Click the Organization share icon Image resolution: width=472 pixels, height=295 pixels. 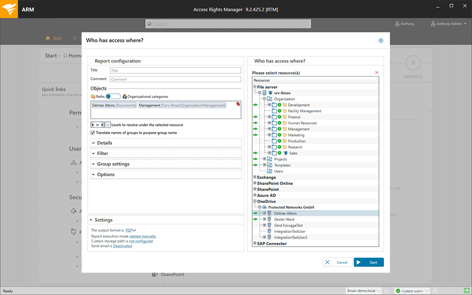coord(270,99)
